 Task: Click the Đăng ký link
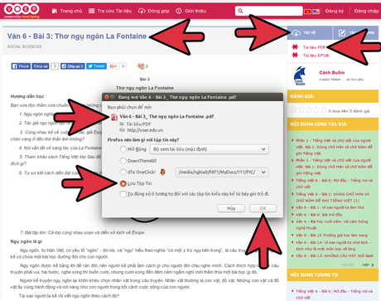pyautogui.click(x=335, y=11)
